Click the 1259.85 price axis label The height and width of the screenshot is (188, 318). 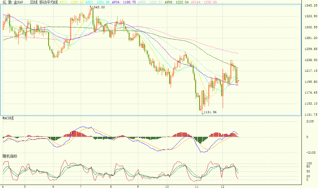pos(311,49)
